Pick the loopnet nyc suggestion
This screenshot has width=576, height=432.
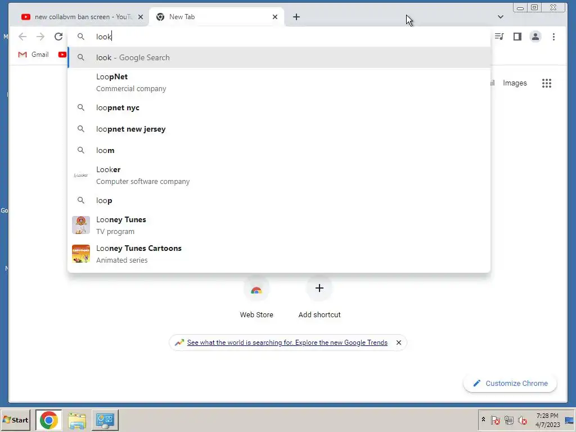(x=279, y=107)
